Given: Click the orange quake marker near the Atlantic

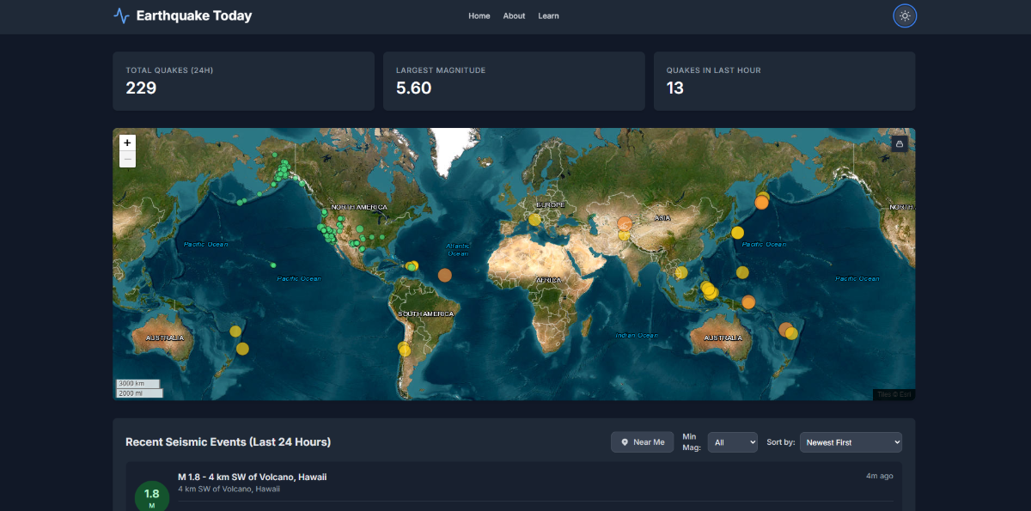Looking at the screenshot, I should [445, 274].
